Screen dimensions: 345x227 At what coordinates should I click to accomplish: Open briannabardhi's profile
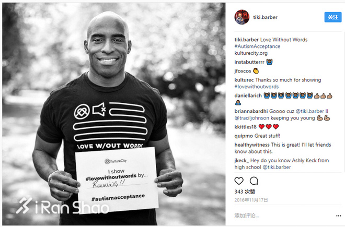251,111
